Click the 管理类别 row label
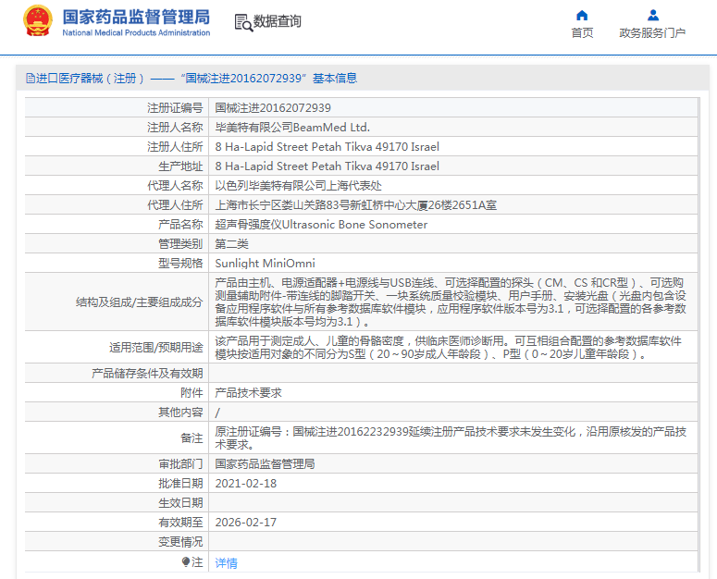Image resolution: width=717 pixels, height=579 pixels. click(180, 244)
